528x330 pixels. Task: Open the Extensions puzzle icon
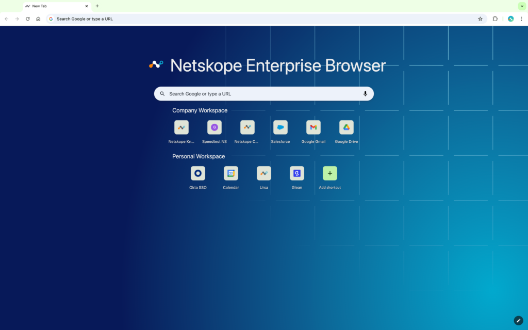(x=495, y=19)
